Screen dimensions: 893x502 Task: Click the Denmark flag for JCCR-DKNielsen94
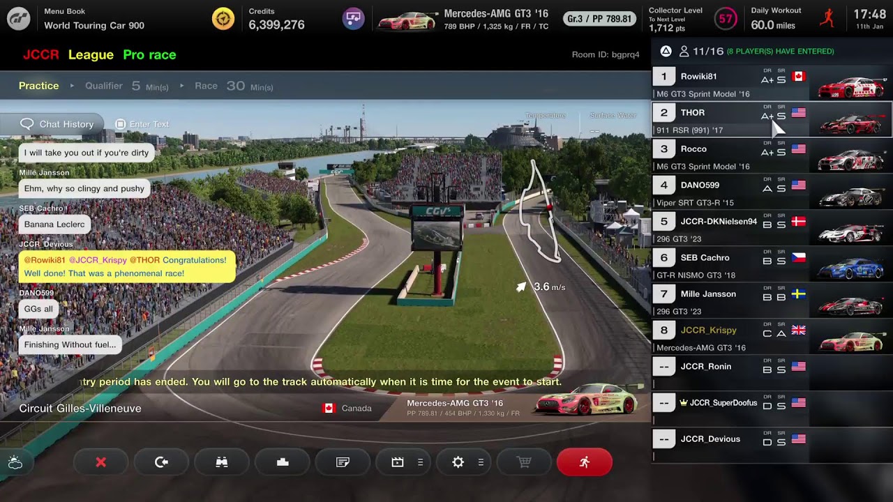point(799,221)
